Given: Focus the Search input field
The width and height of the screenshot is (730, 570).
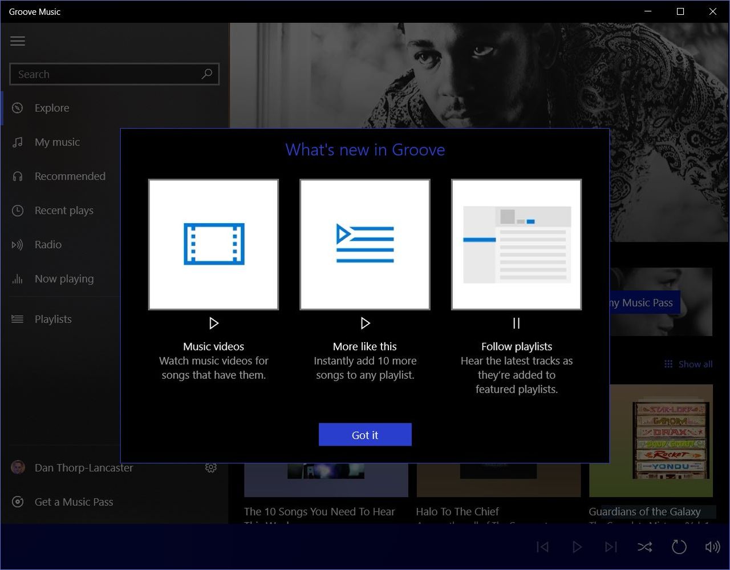Looking at the screenshot, I should (x=115, y=74).
